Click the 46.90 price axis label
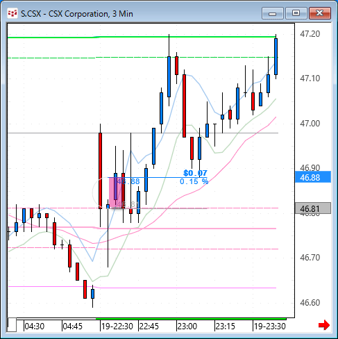338x339 pixels. [x=310, y=167]
